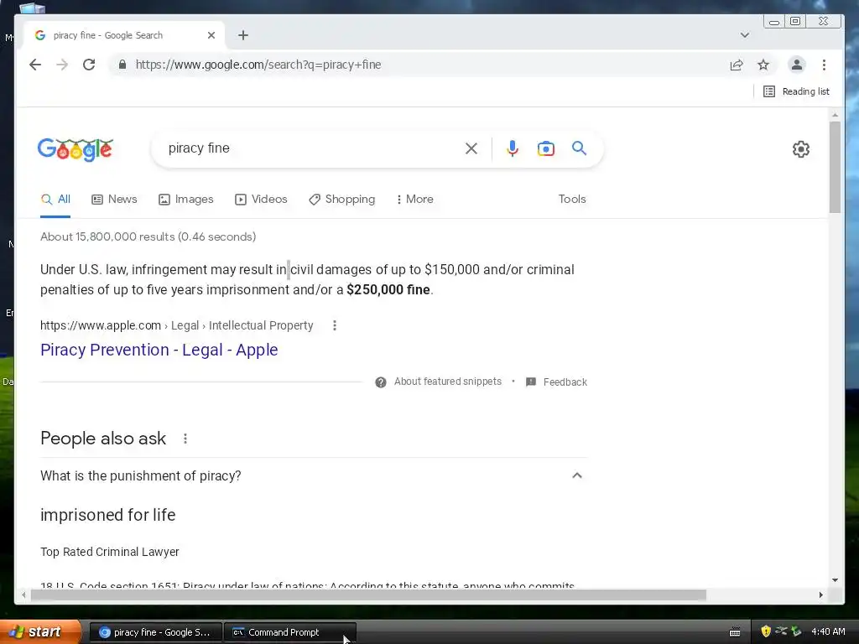Switch to the Videos tab
The height and width of the screenshot is (644, 859).
(x=261, y=200)
